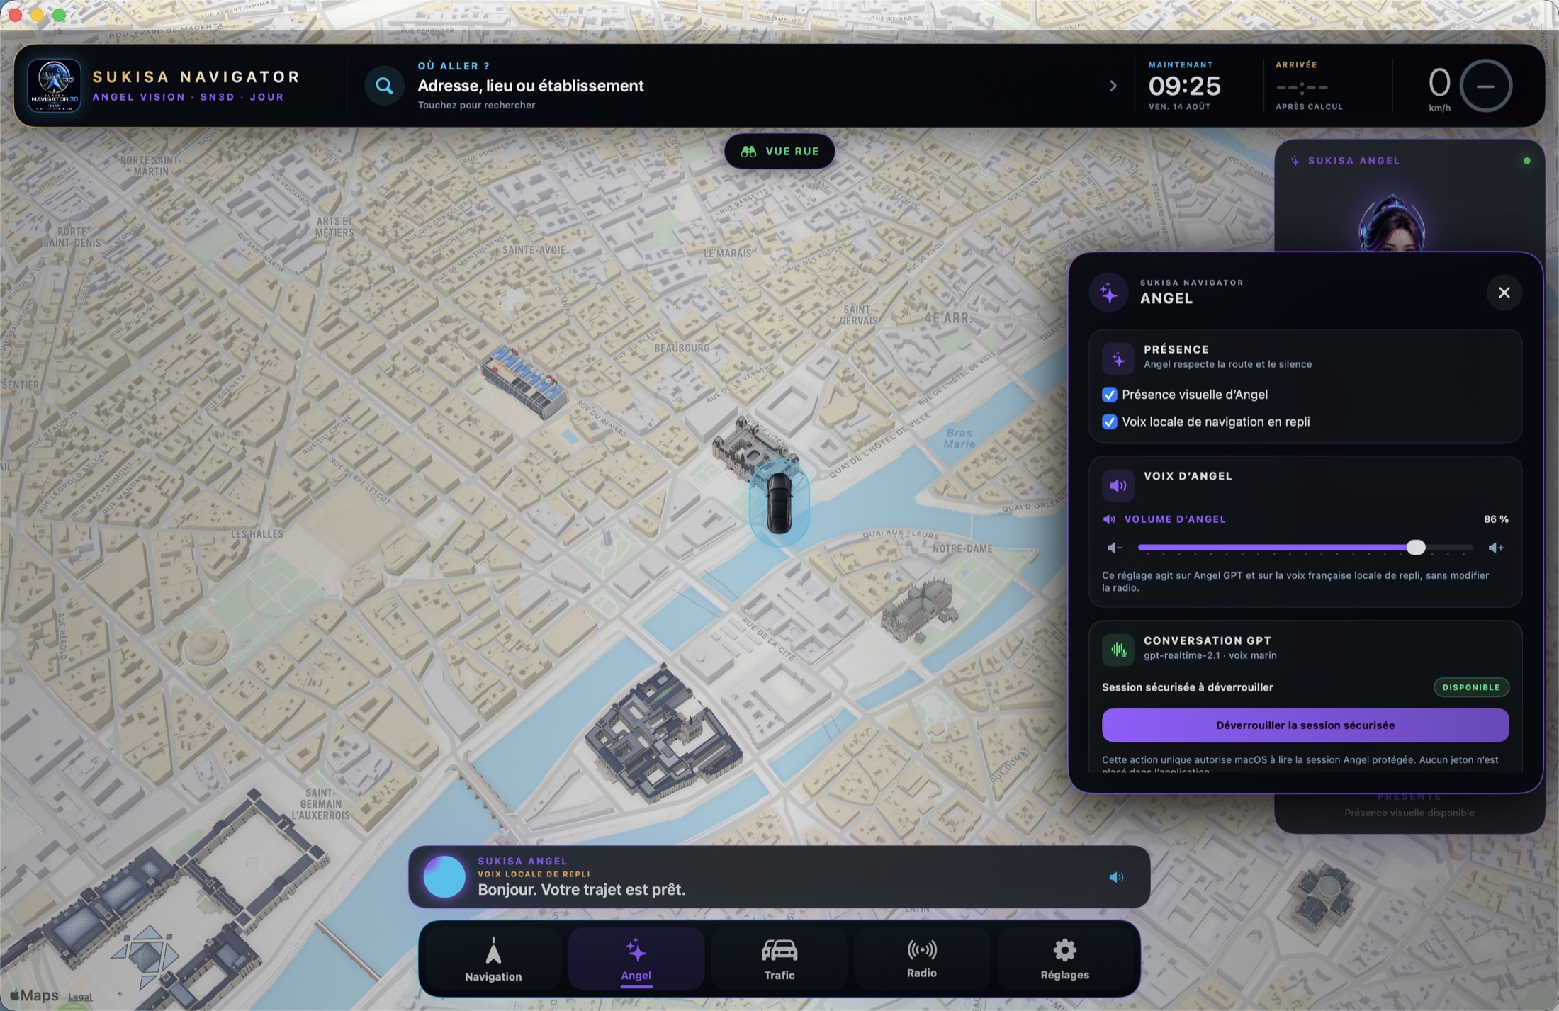Click the Angel volume slider handle
This screenshot has height=1011, width=1559.
(x=1416, y=547)
